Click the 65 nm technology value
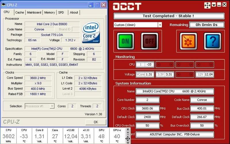 click(x=32, y=40)
